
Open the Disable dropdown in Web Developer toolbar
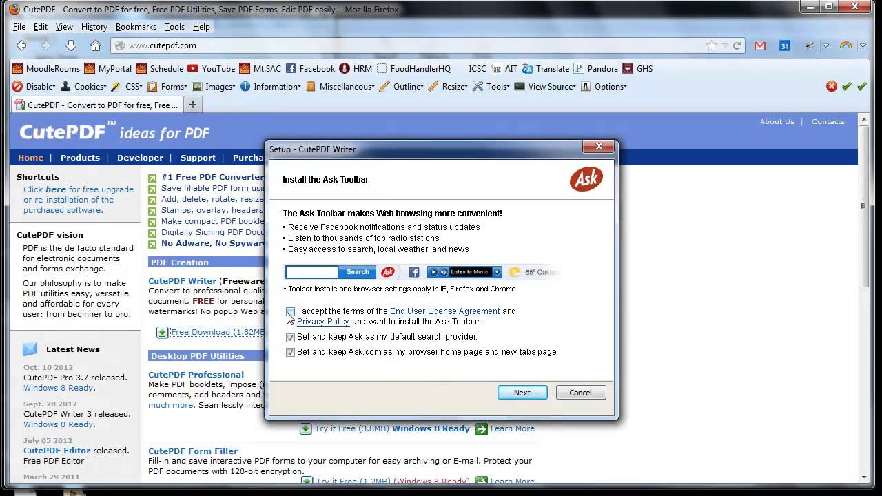point(33,86)
